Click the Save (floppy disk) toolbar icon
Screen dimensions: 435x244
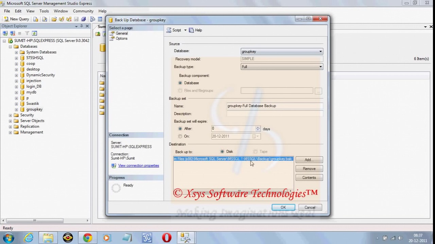(76, 19)
